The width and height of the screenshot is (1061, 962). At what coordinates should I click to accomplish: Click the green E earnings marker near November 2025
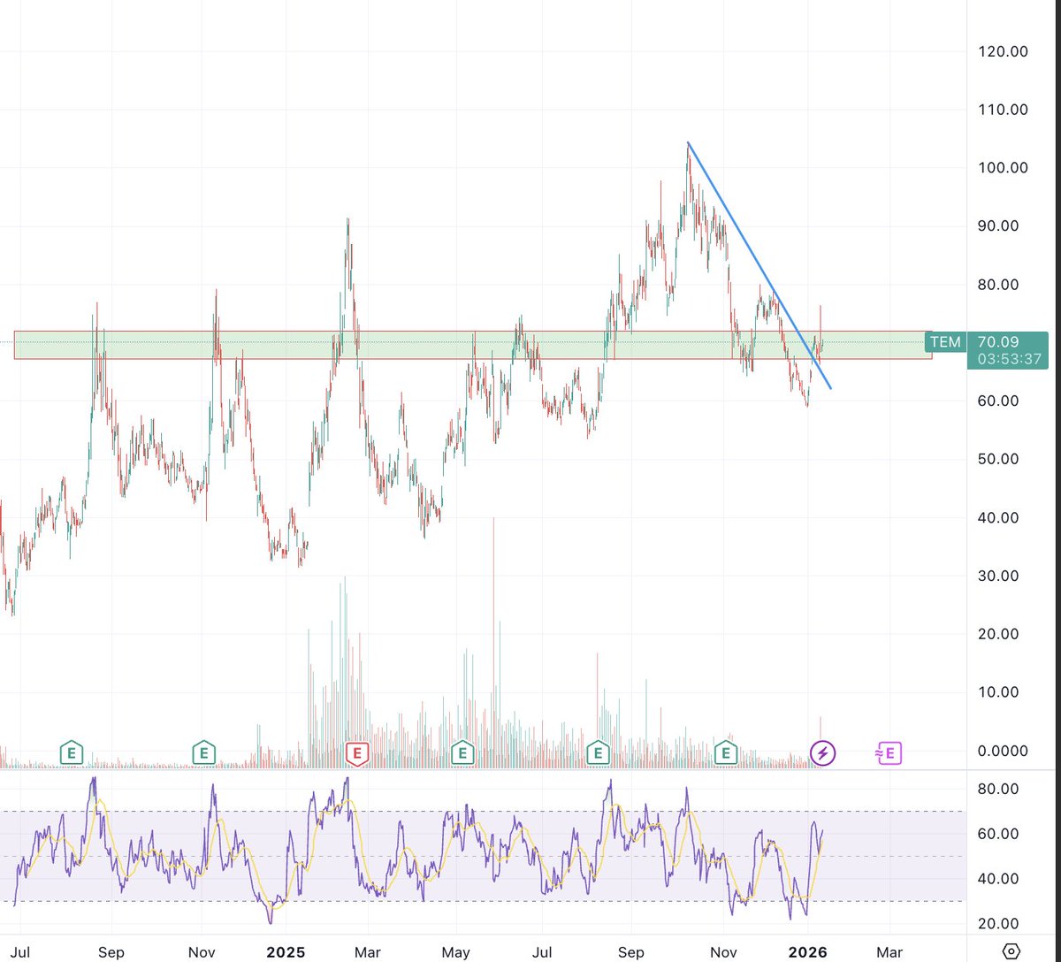(x=726, y=753)
